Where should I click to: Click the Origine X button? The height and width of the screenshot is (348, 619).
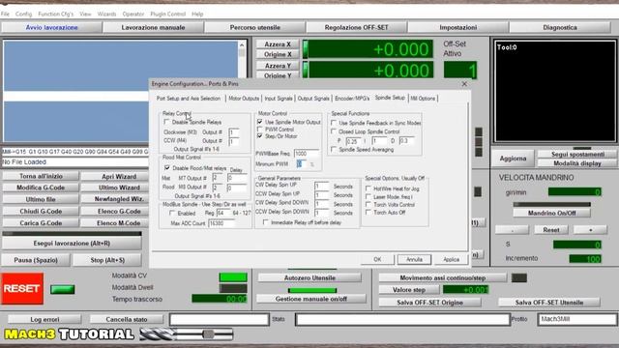click(x=278, y=54)
